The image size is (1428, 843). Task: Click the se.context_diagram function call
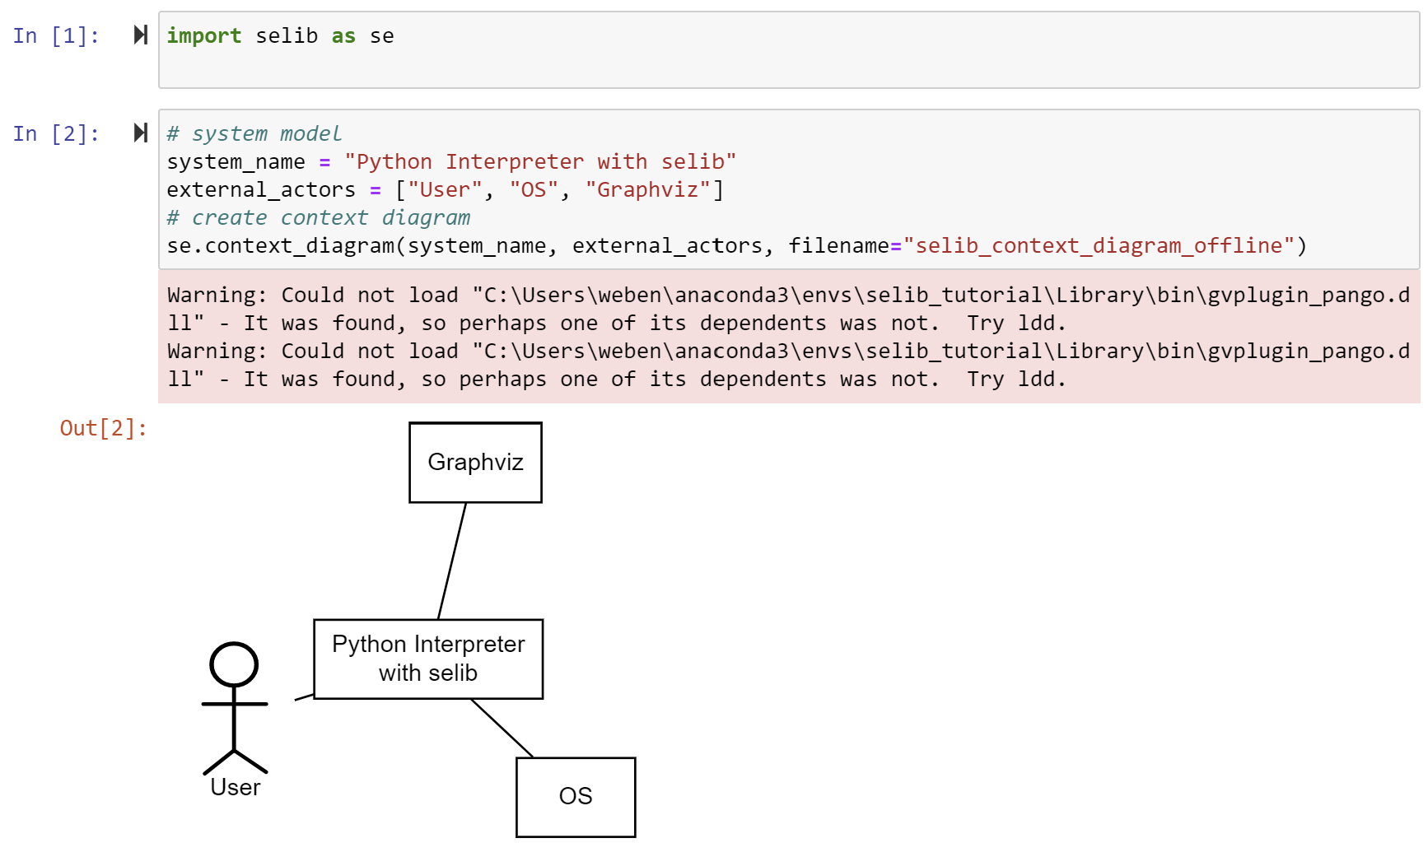click(x=280, y=246)
